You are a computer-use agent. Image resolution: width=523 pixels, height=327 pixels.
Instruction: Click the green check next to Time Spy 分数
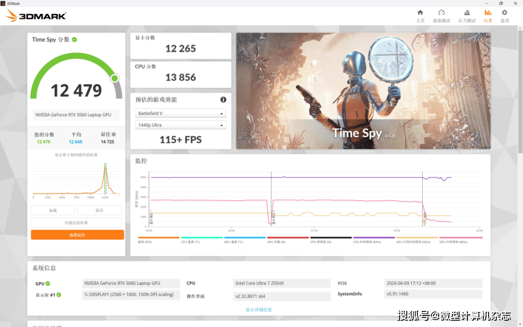pyautogui.click(x=75, y=39)
